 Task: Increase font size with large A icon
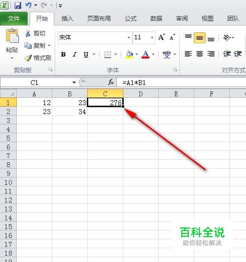(x=162, y=37)
